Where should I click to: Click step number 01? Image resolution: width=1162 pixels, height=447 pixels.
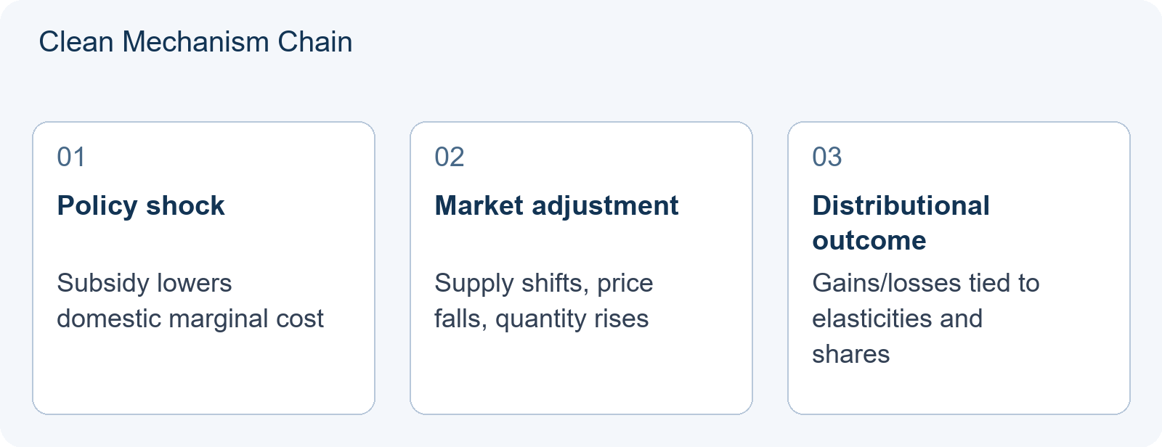click(71, 157)
